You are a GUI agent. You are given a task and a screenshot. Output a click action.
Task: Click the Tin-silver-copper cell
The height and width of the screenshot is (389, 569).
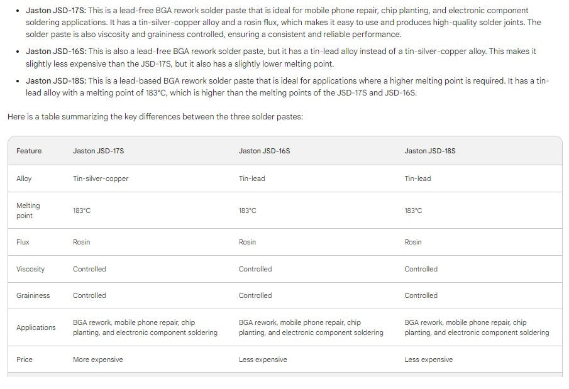pos(101,178)
